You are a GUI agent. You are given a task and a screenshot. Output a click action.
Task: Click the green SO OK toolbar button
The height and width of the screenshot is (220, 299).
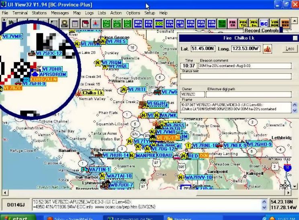(x=127, y=24)
